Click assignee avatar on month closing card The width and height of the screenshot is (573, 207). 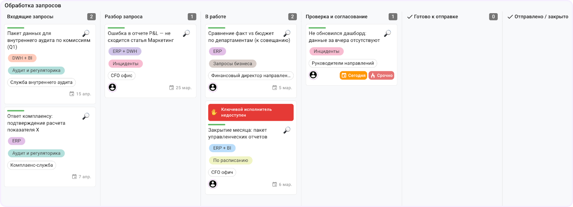[x=213, y=184]
